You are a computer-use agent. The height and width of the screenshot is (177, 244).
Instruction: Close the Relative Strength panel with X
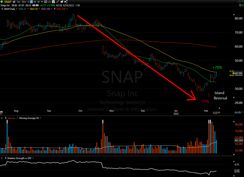(2, 158)
